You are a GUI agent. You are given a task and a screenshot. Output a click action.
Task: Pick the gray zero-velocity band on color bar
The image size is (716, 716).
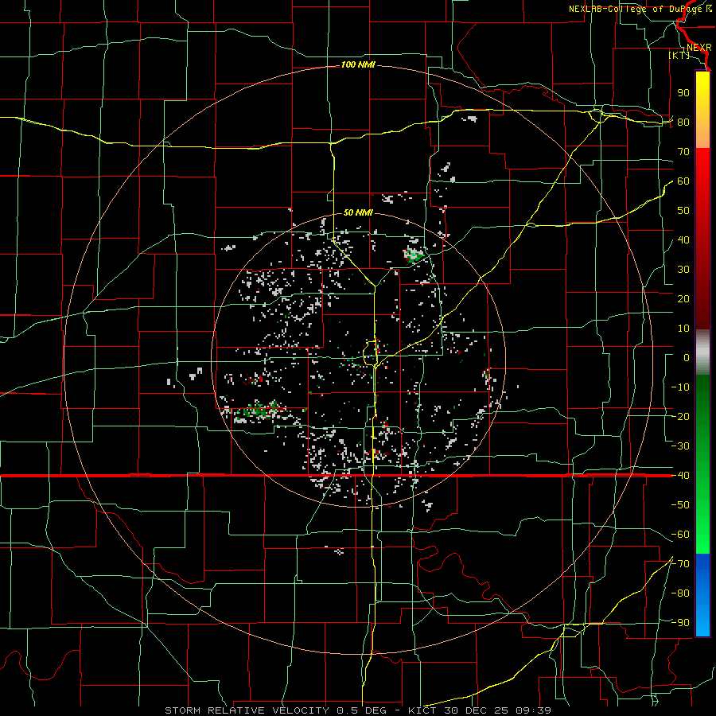tap(702, 352)
